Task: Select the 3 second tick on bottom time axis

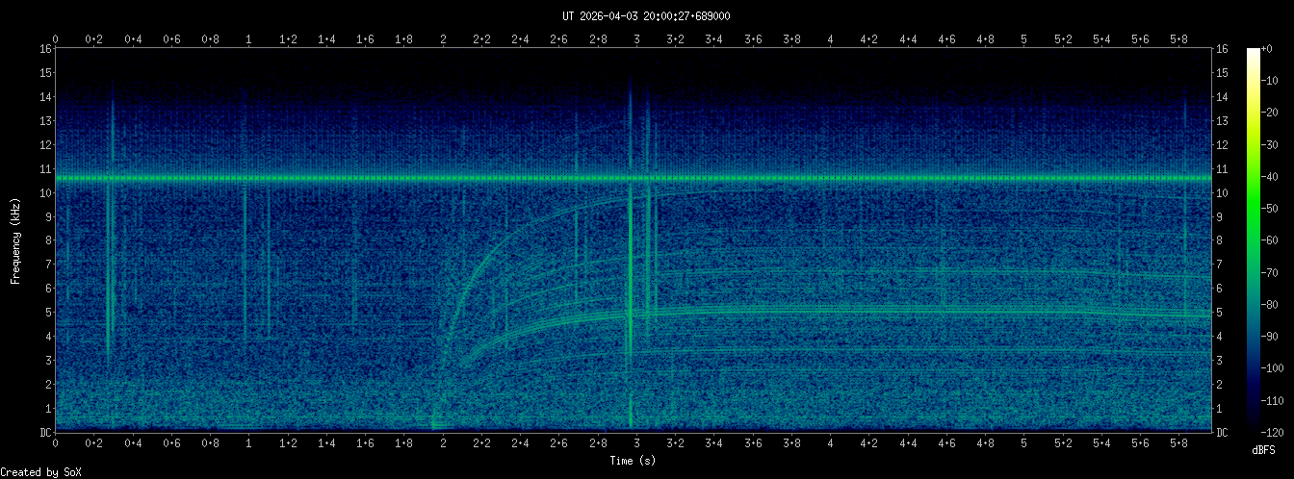Action: click(x=636, y=442)
